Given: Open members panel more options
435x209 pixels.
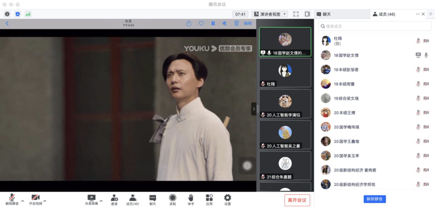Looking at the screenshot, I should (418, 14).
